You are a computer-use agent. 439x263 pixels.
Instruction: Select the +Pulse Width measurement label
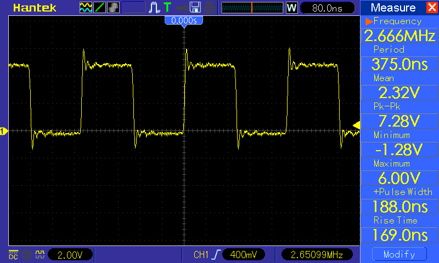[403, 192]
